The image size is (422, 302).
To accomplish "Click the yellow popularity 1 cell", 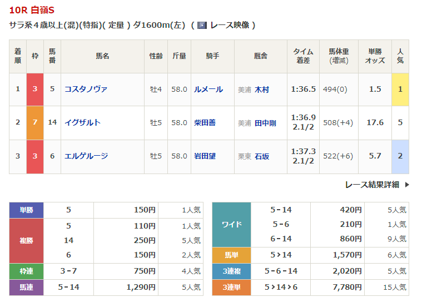I will [x=400, y=89].
